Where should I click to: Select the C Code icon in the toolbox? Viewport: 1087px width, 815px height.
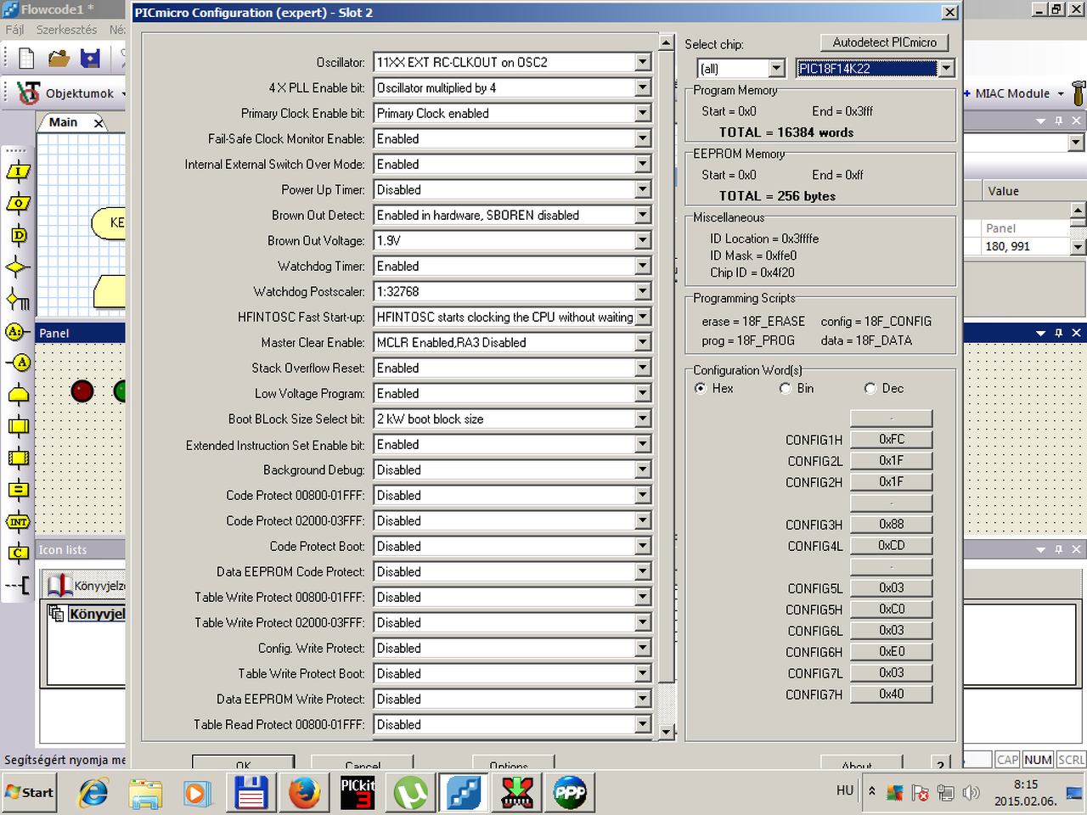(x=18, y=553)
